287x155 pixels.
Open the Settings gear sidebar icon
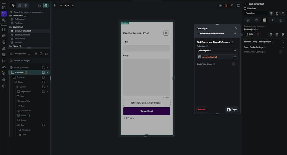coord(4,86)
